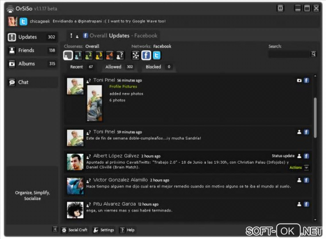Select closeness level 4 filter
The height and width of the screenshot is (239, 326).
click(x=110, y=56)
